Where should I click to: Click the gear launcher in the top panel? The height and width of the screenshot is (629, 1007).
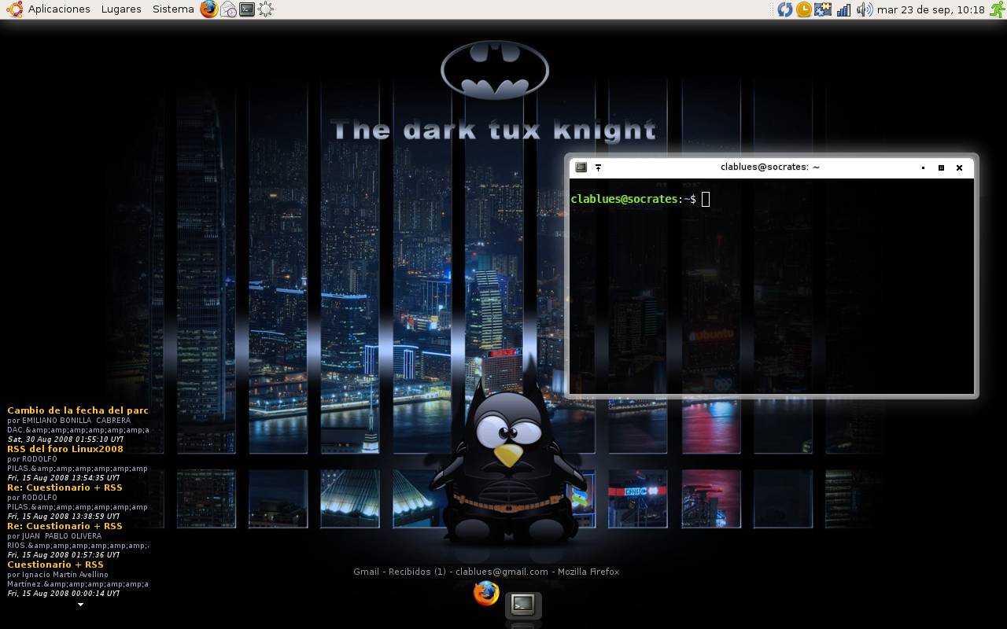coord(266,9)
